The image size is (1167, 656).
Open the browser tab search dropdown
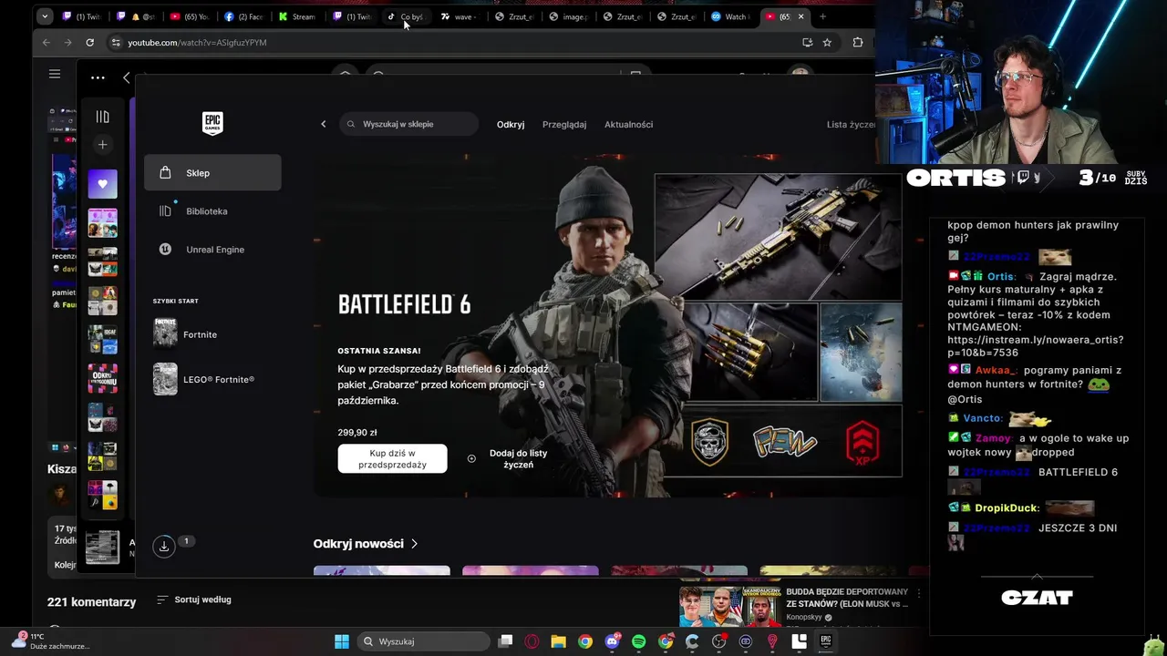click(45, 16)
